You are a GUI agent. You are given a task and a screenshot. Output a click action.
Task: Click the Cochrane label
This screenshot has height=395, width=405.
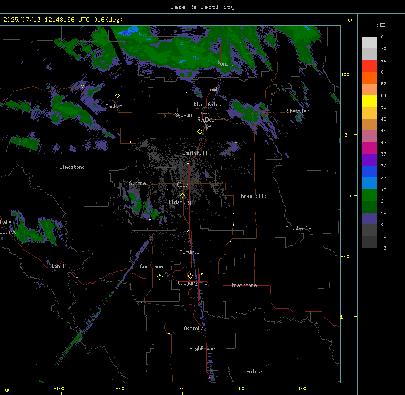coord(151,266)
